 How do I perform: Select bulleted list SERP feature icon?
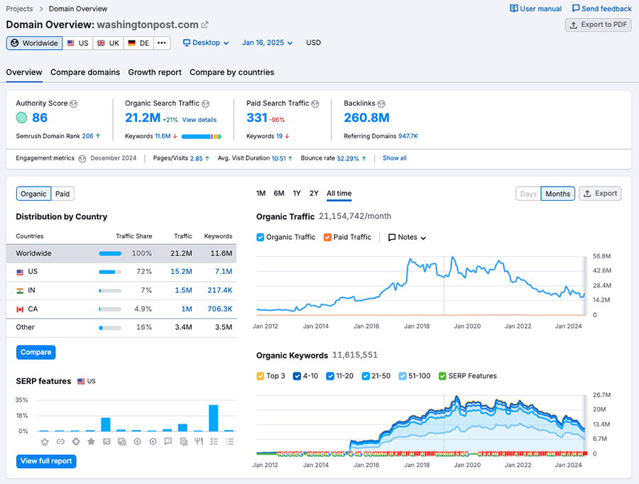230,441
